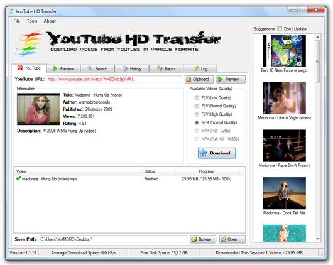Click the blue star icon on Download
The height and width of the screenshot is (265, 333).
pos(203,153)
